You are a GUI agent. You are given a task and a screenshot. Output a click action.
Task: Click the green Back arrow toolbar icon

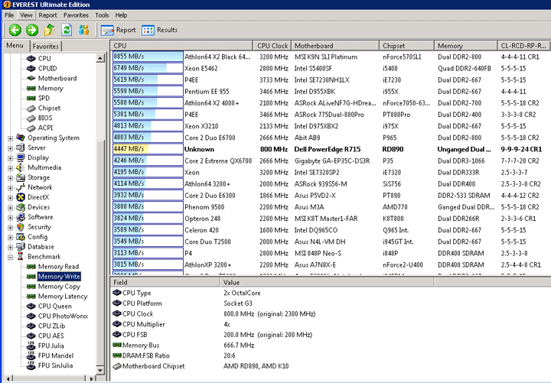pyautogui.click(x=15, y=30)
